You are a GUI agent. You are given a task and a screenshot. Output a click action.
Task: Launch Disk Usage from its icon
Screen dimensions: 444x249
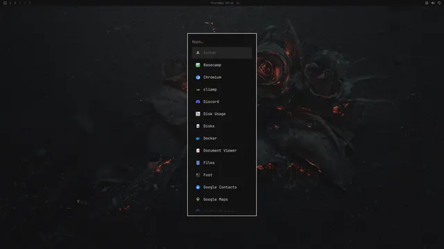pyautogui.click(x=198, y=113)
